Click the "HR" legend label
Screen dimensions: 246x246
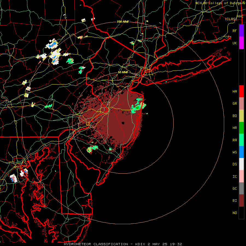tap(235, 128)
